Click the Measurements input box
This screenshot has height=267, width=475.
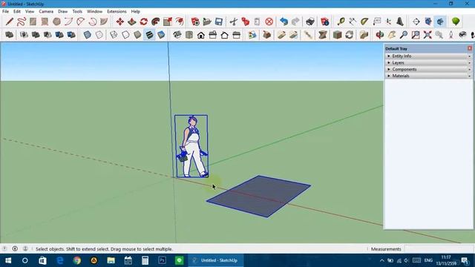click(439, 249)
